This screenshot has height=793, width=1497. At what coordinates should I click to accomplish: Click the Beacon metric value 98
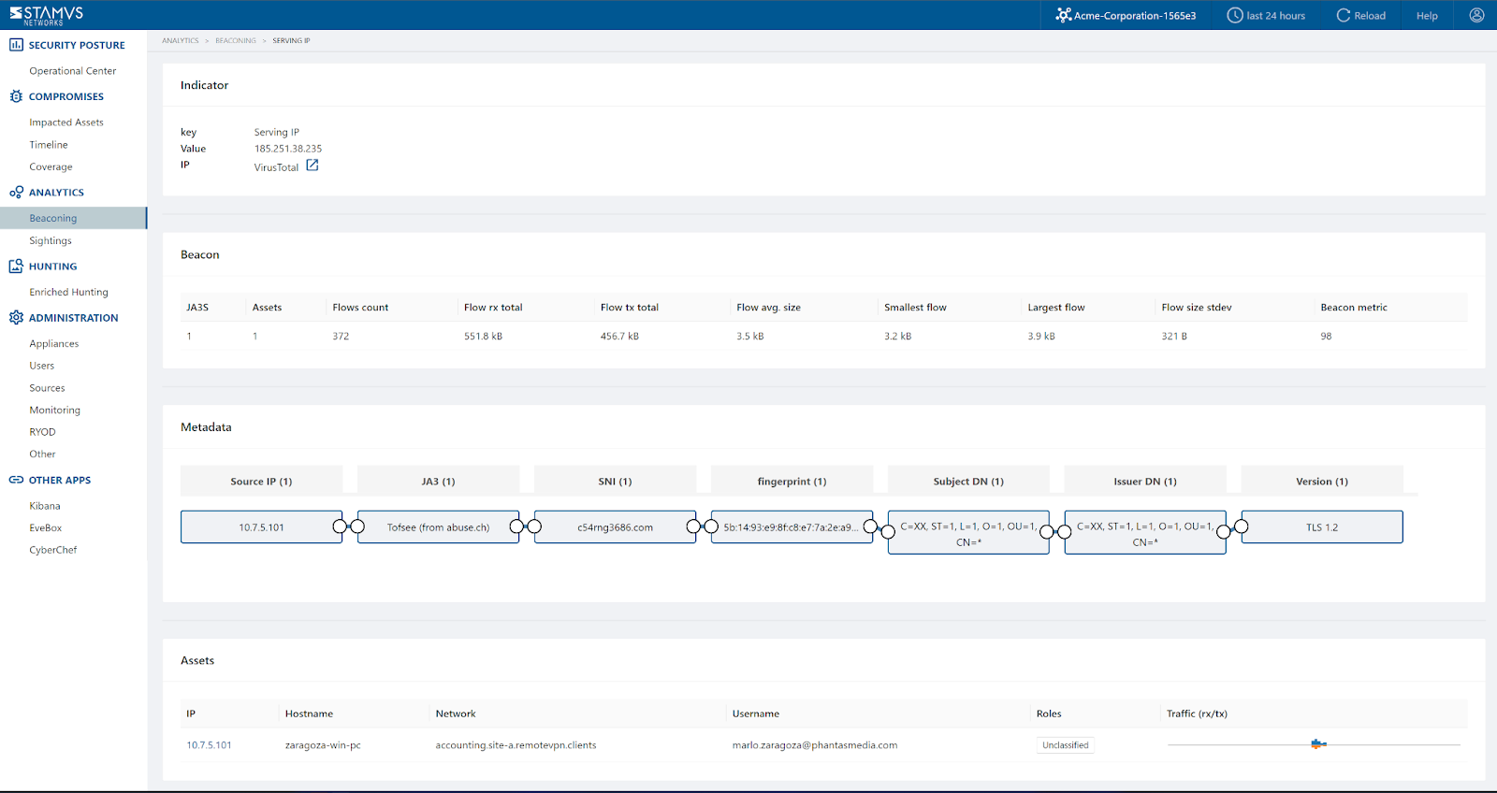(x=1326, y=337)
